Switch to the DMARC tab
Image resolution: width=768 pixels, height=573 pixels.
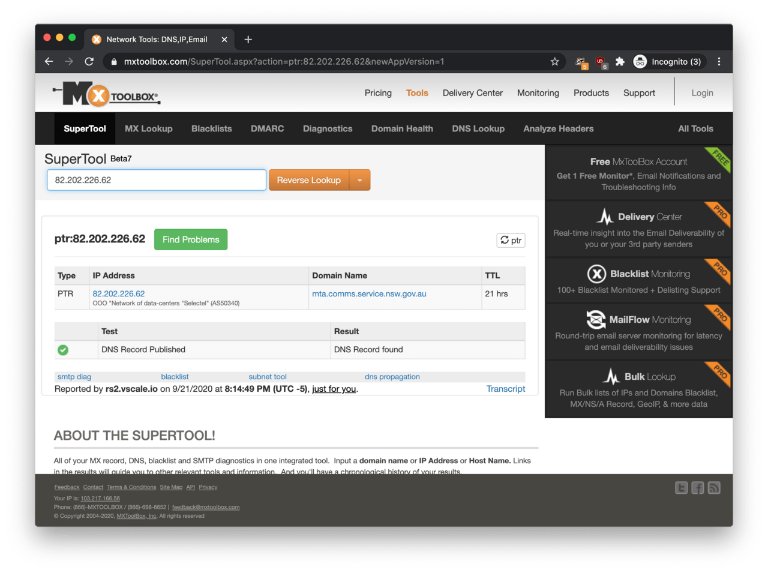point(268,128)
